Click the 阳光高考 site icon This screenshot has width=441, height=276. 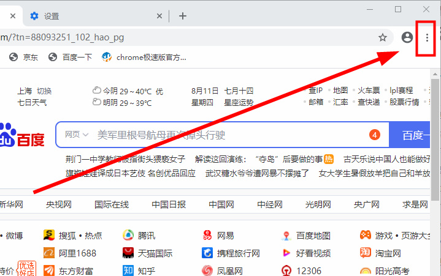(x=366, y=271)
